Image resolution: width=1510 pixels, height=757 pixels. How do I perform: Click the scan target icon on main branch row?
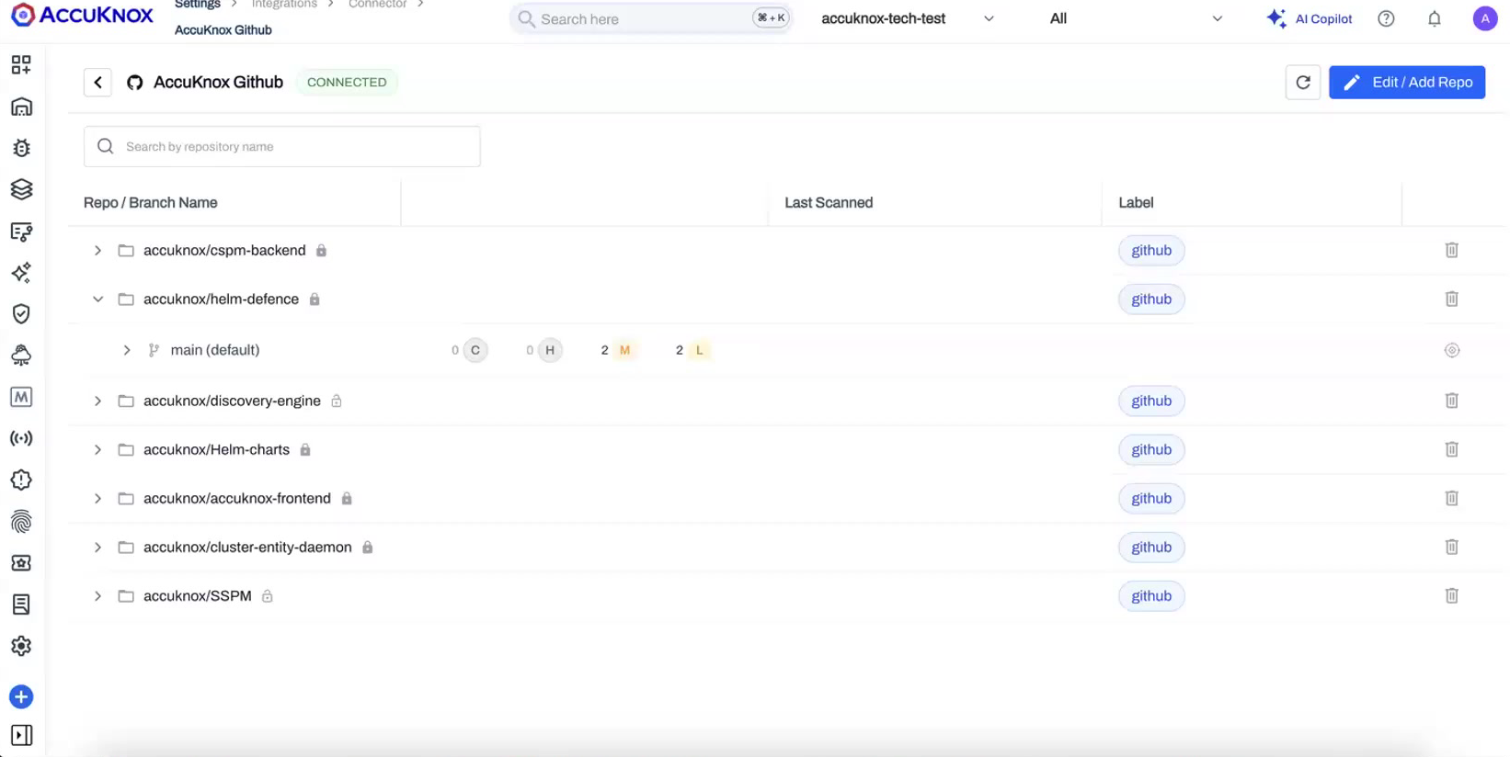[x=1452, y=350]
